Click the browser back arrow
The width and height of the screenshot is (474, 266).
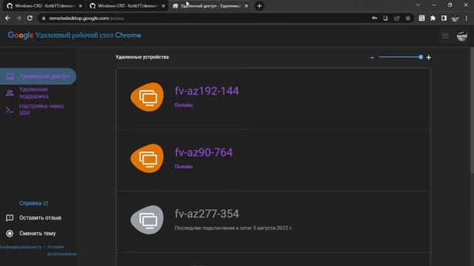(x=7, y=18)
